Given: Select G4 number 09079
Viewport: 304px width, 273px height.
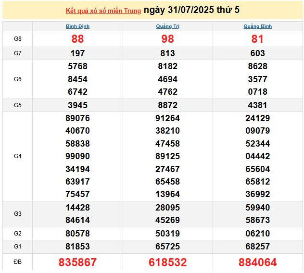Looking at the screenshot, I should click(258, 131).
